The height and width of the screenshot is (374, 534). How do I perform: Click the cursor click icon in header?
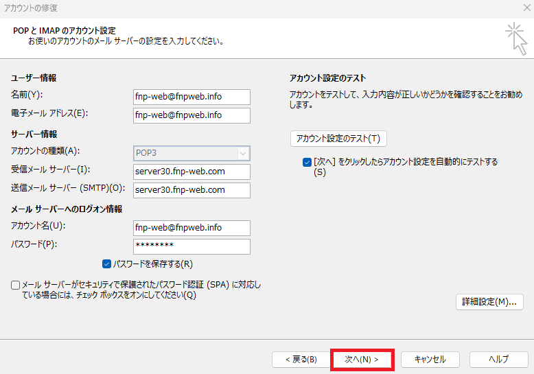(x=517, y=39)
